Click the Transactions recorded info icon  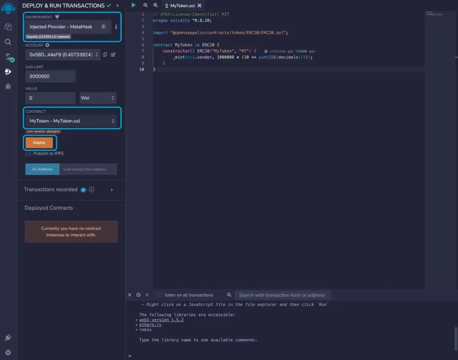pyautogui.click(x=92, y=190)
